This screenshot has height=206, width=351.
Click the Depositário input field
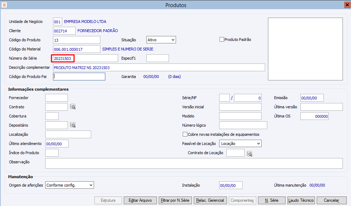57,125
